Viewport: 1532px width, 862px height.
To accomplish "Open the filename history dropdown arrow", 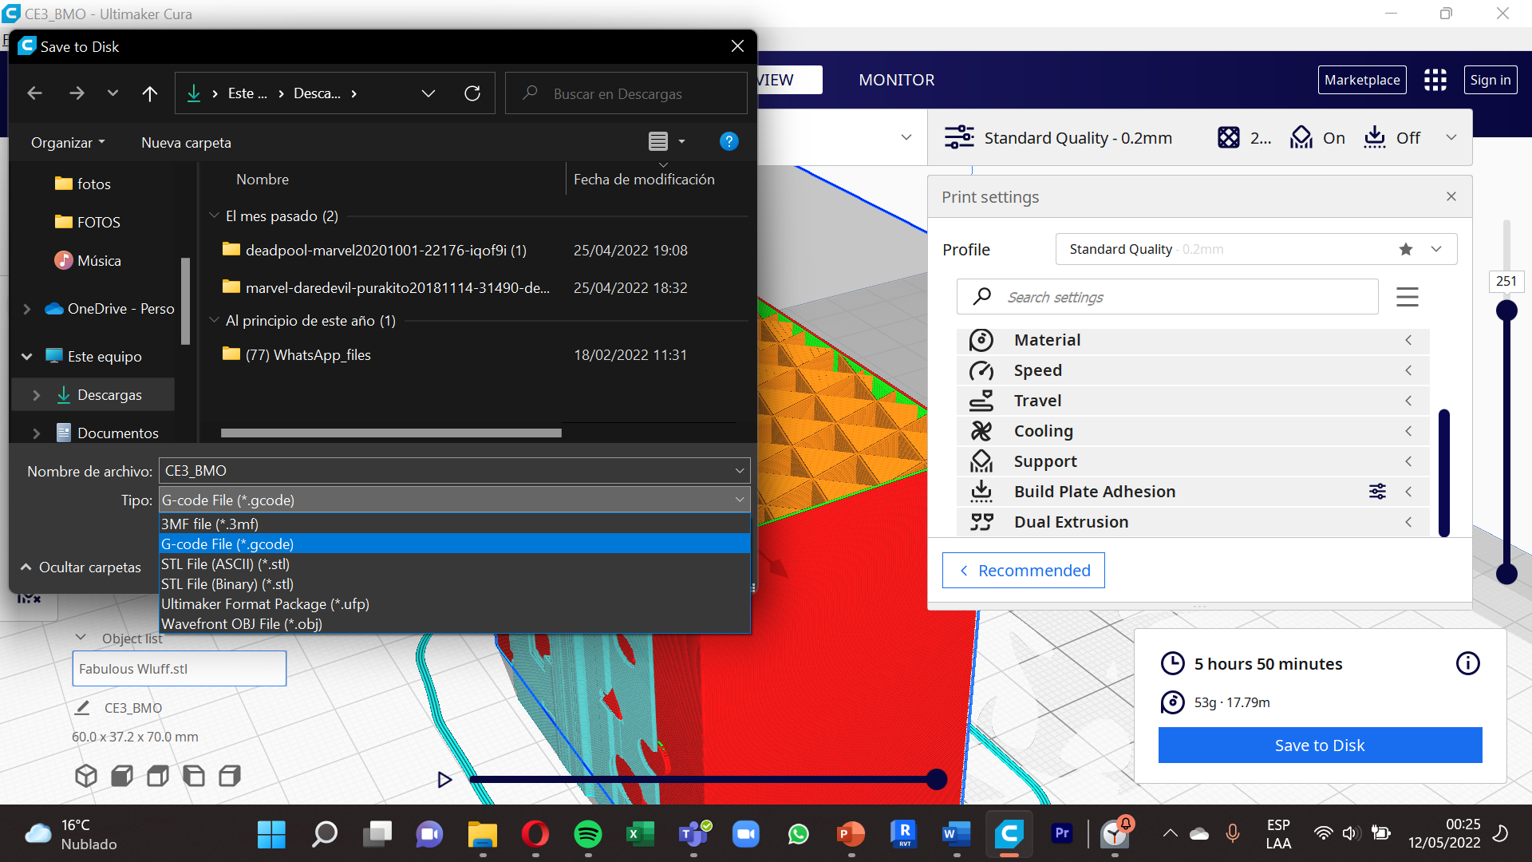I will pyautogui.click(x=740, y=471).
